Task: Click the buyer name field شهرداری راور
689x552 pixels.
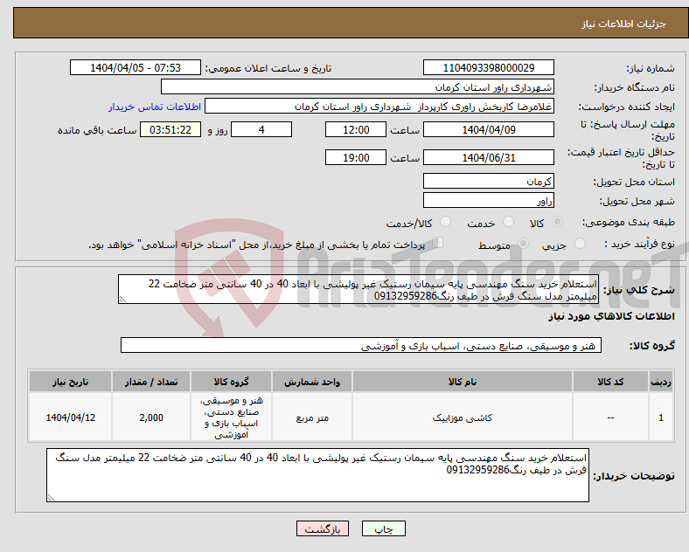Action: (358, 86)
